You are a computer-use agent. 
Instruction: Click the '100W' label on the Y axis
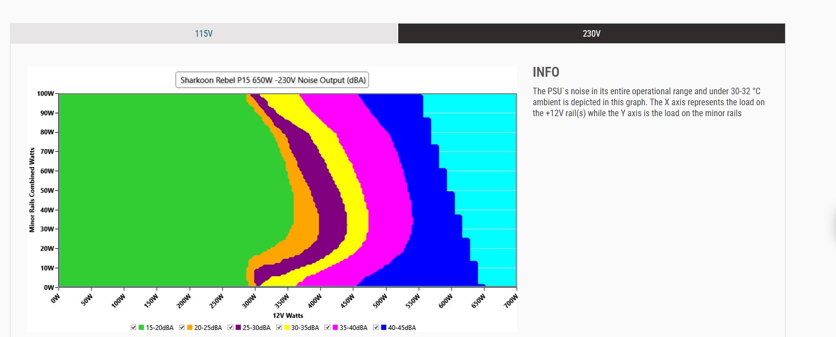[x=45, y=94]
